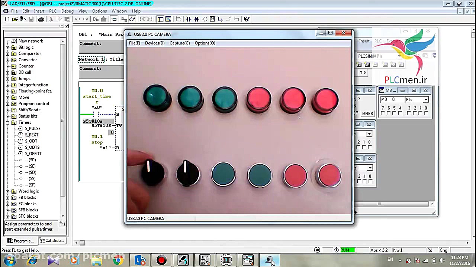Toggle bit 2 checkbox in MB window
Viewport: 476px width, 267px height.
click(415, 113)
